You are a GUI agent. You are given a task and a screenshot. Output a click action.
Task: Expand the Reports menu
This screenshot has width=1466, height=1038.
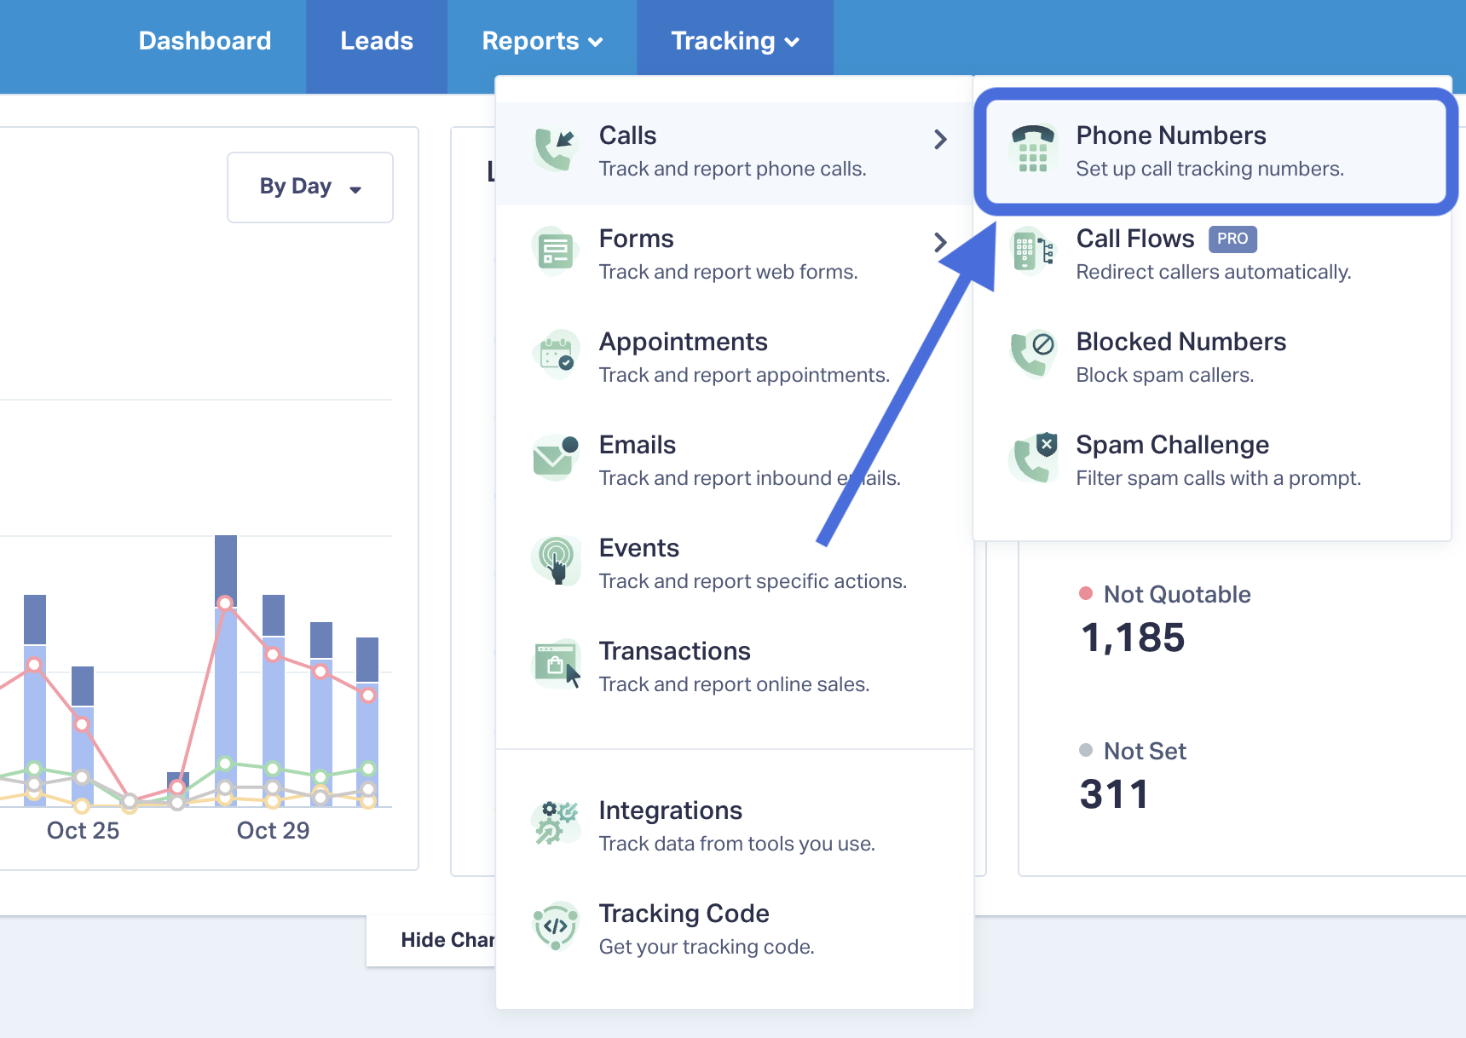pyautogui.click(x=542, y=41)
